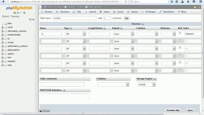The image size is (204, 115).
Task: Show the Favorites tables list
Action: click(x=15, y=16)
